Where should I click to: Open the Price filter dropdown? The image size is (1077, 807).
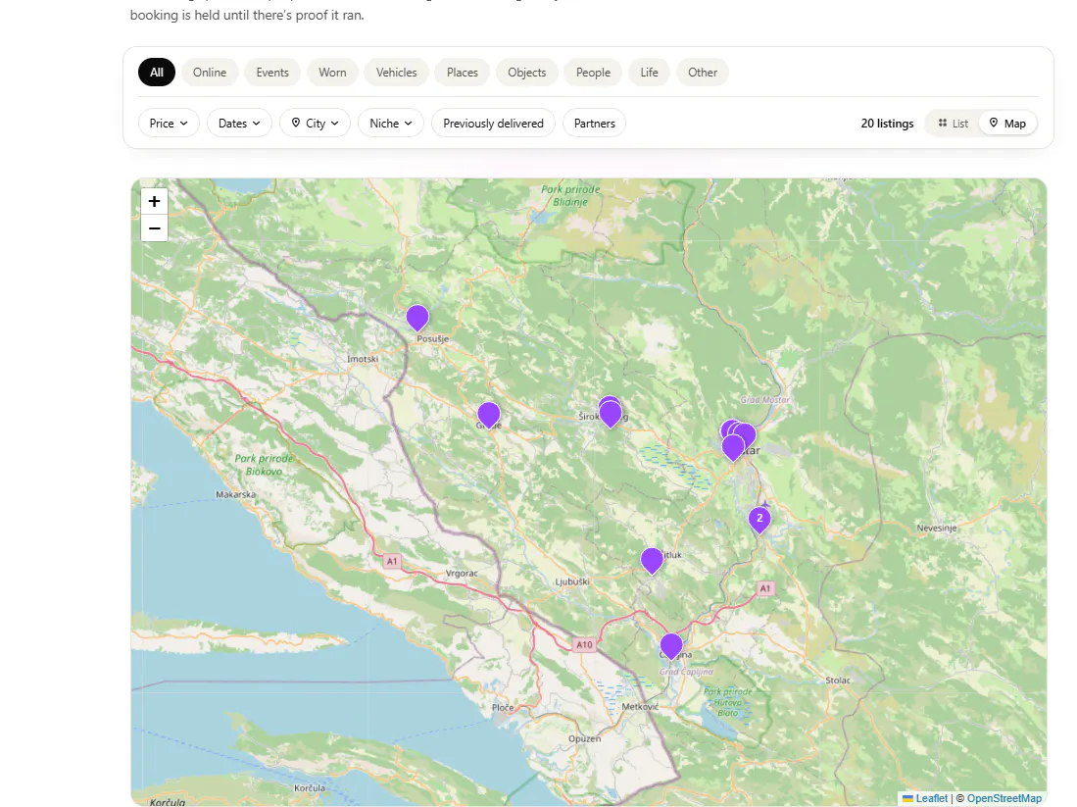point(169,123)
